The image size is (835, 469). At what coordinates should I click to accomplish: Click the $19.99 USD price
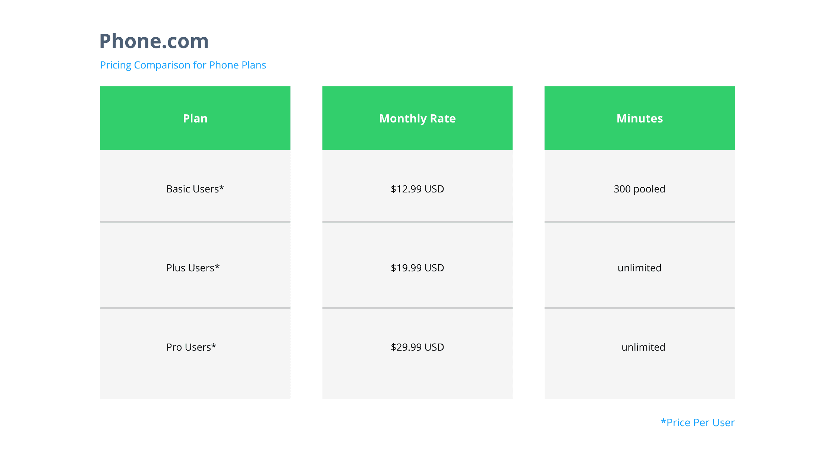coord(417,268)
